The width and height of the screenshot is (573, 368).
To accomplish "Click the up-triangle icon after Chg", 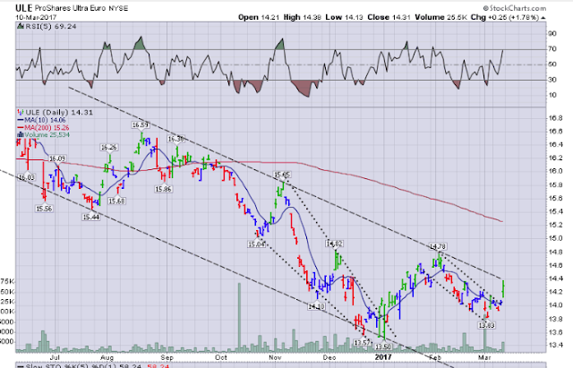I will tap(543, 18).
